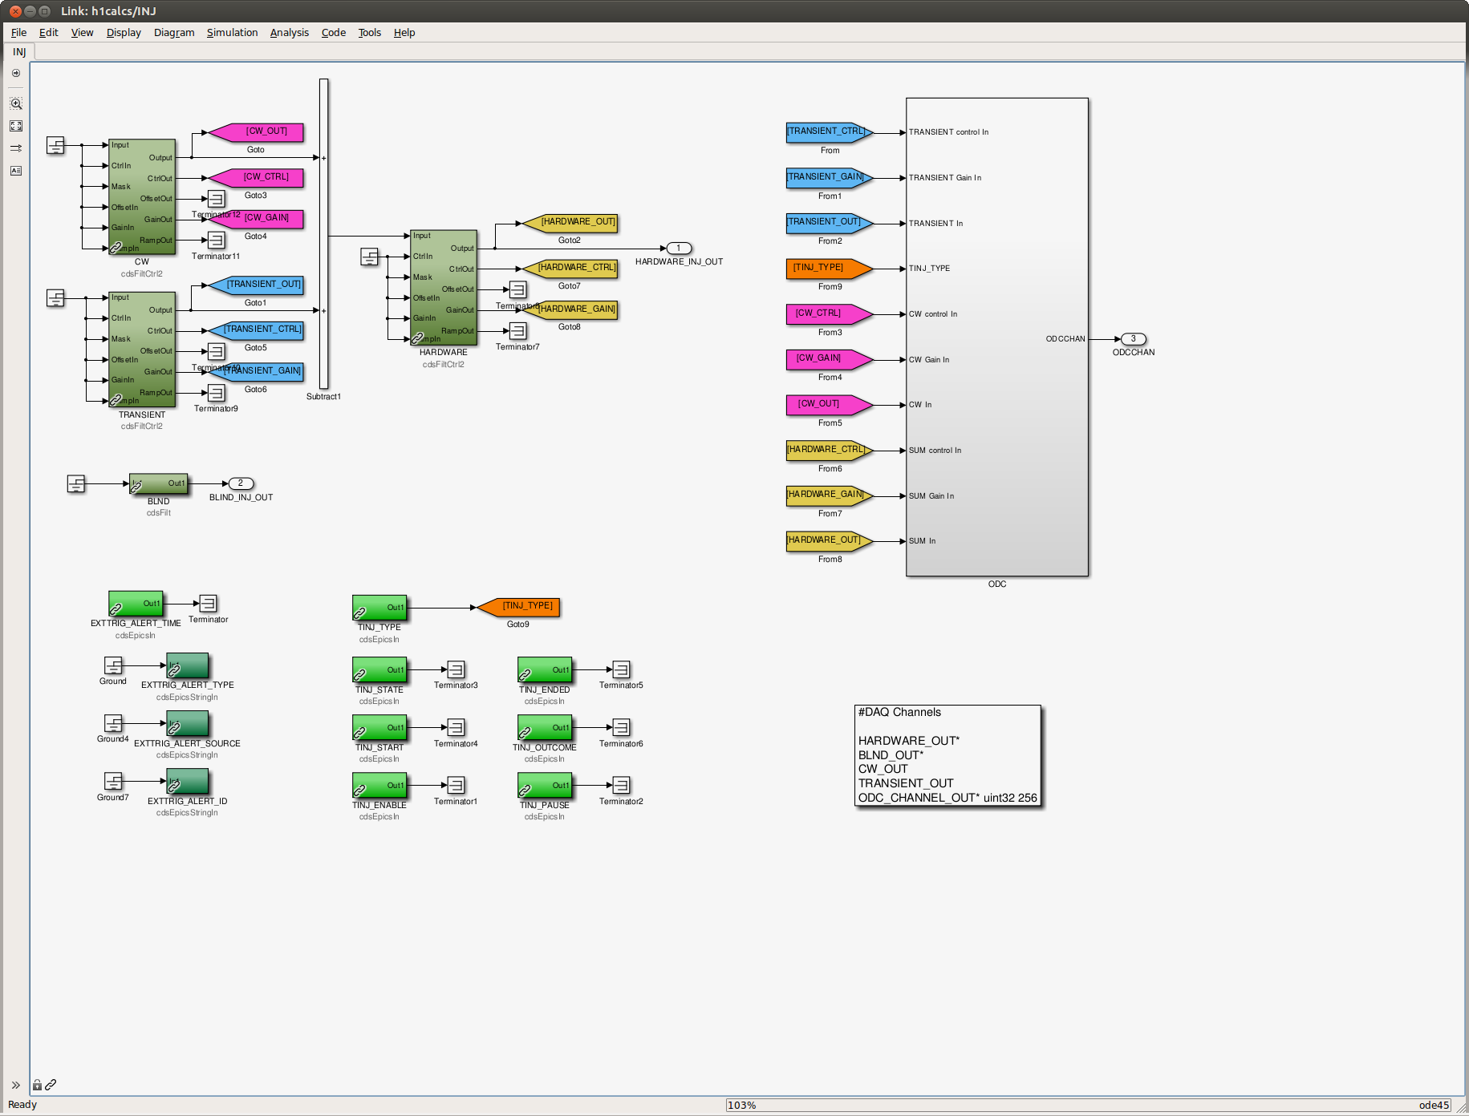Click the #DAQ Channels annotation box
1469x1116 pixels.
point(948,756)
